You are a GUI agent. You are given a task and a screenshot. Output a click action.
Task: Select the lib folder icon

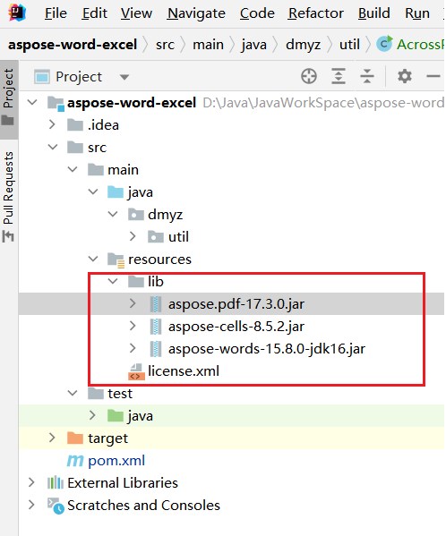[x=136, y=282]
